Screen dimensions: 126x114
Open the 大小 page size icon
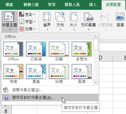tap(73, 17)
